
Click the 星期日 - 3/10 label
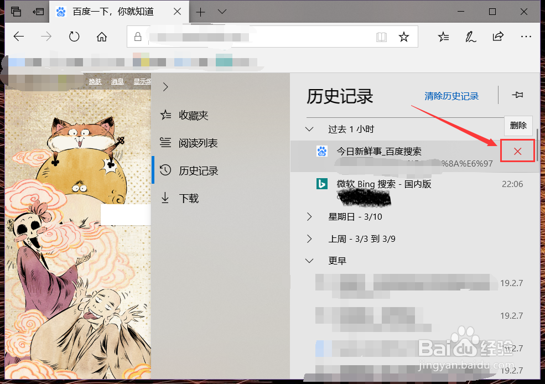[x=355, y=217]
